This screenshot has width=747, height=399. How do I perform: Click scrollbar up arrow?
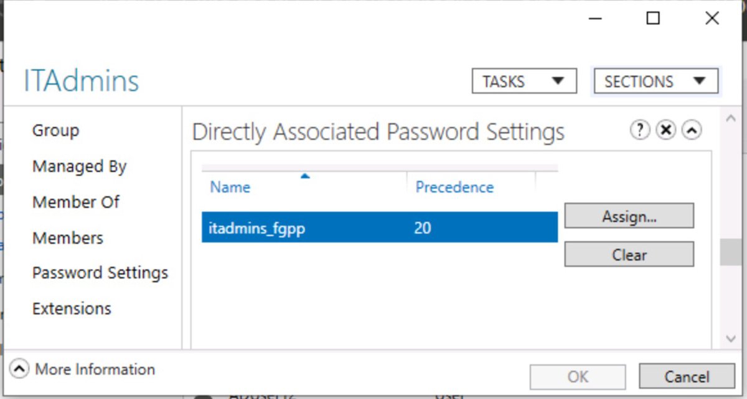pos(731,117)
